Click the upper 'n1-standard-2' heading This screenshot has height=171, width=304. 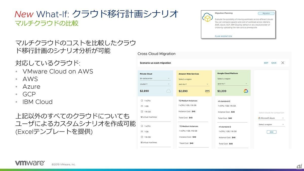click(x=224, y=101)
